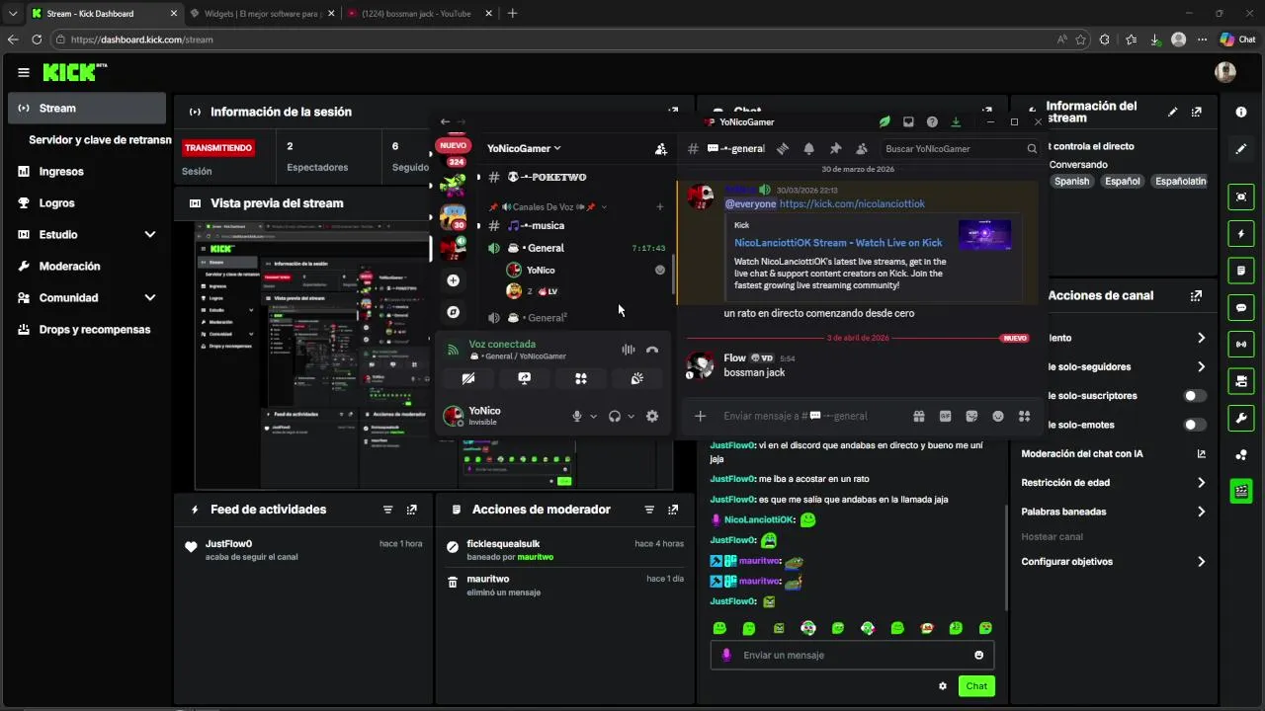Toggle Discord noise suppression icon
Screen dimensions: 1265x711
(x=628, y=350)
